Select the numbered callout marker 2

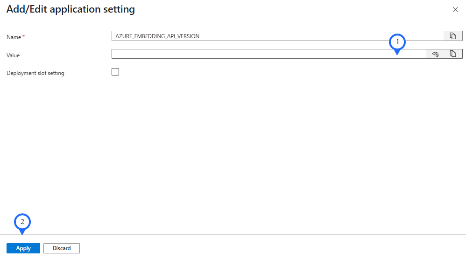click(22, 223)
